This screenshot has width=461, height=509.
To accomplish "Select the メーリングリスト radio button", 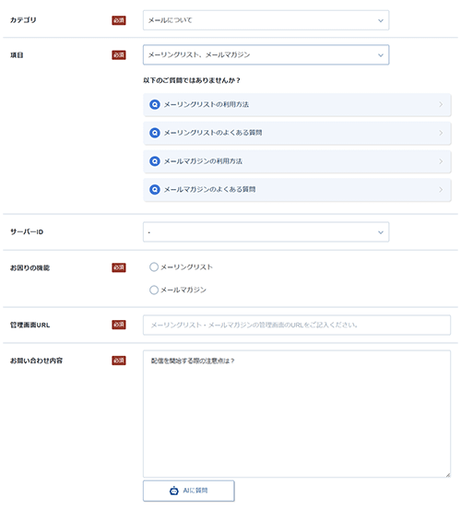I will [x=154, y=267].
